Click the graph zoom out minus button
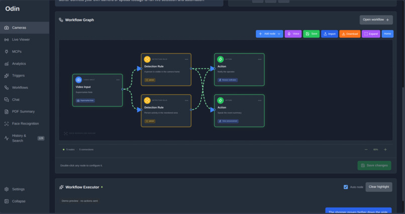 coord(366,150)
